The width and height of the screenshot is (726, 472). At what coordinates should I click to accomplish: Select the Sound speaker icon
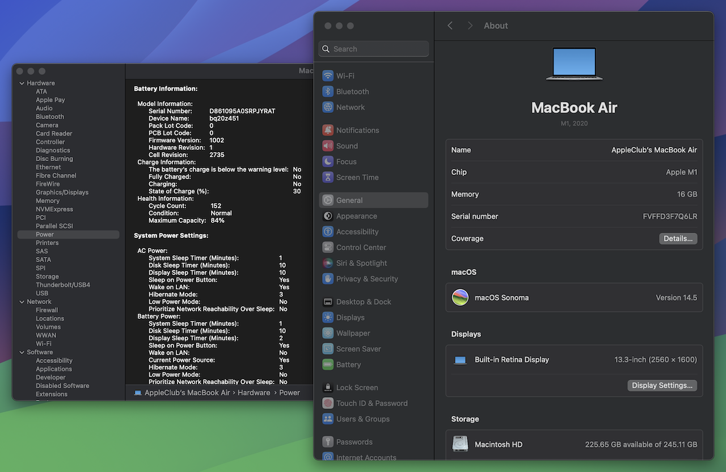click(x=328, y=146)
